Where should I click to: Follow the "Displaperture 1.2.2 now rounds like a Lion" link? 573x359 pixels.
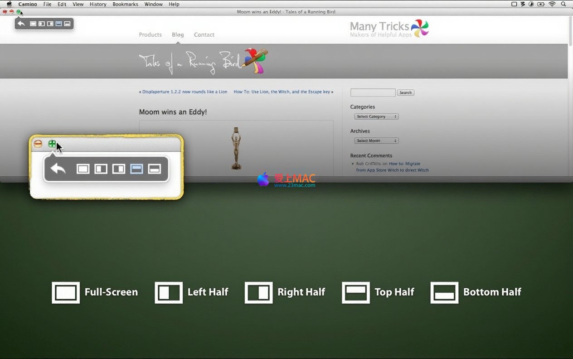(185, 92)
